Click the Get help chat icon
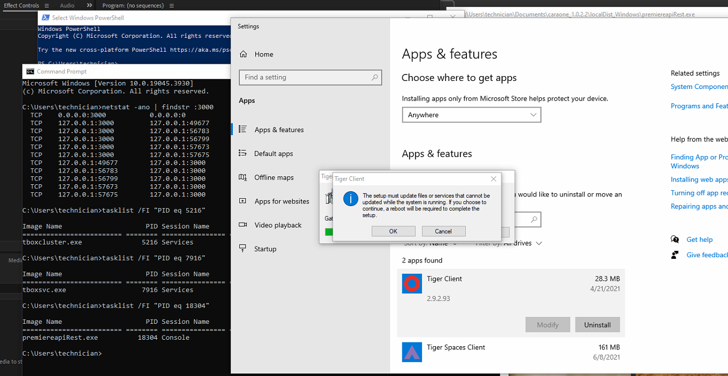This screenshot has height=376, width=728. click(x=675, y=240)
